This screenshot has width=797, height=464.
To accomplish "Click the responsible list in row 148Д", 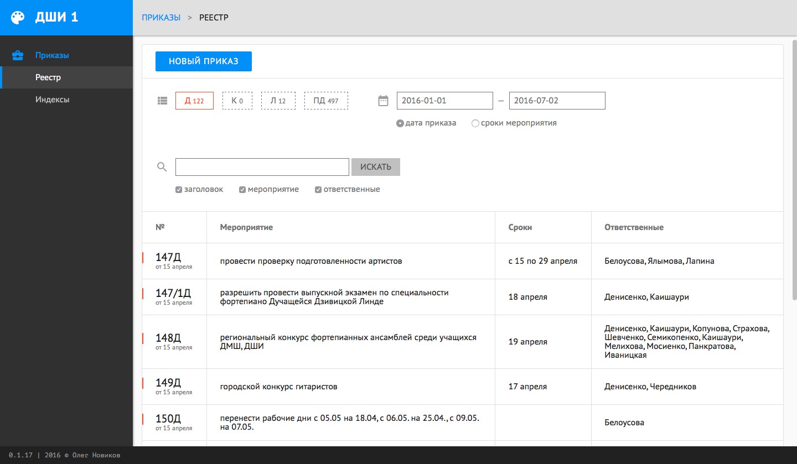I will (x=687, y=342).
